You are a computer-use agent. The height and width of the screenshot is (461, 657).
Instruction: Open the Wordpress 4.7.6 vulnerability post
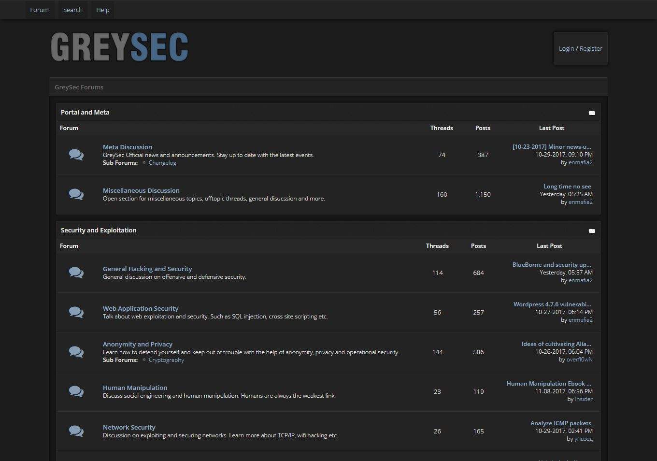[552, 304]
